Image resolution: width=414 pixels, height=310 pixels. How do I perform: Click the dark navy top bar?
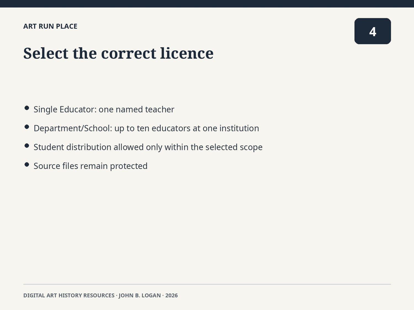pos(207,4)
